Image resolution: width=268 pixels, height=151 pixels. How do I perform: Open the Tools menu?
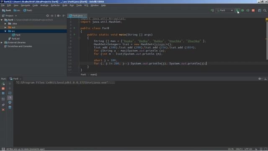point(79,5)
